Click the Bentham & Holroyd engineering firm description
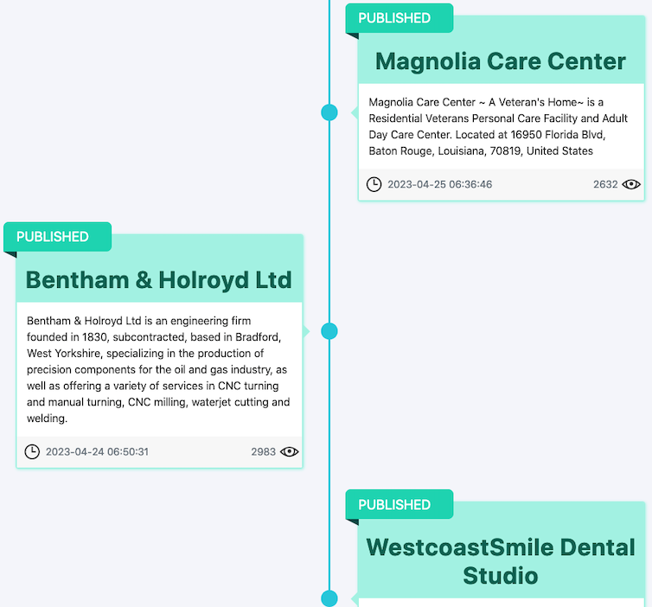 click(159, 369)
